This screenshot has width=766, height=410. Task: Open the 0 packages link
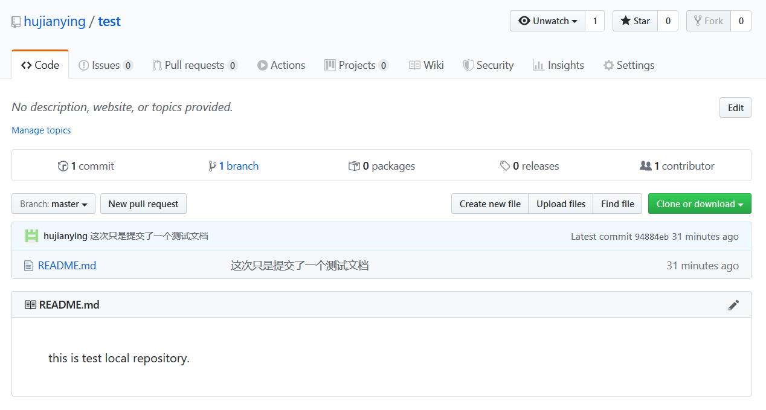382,166
